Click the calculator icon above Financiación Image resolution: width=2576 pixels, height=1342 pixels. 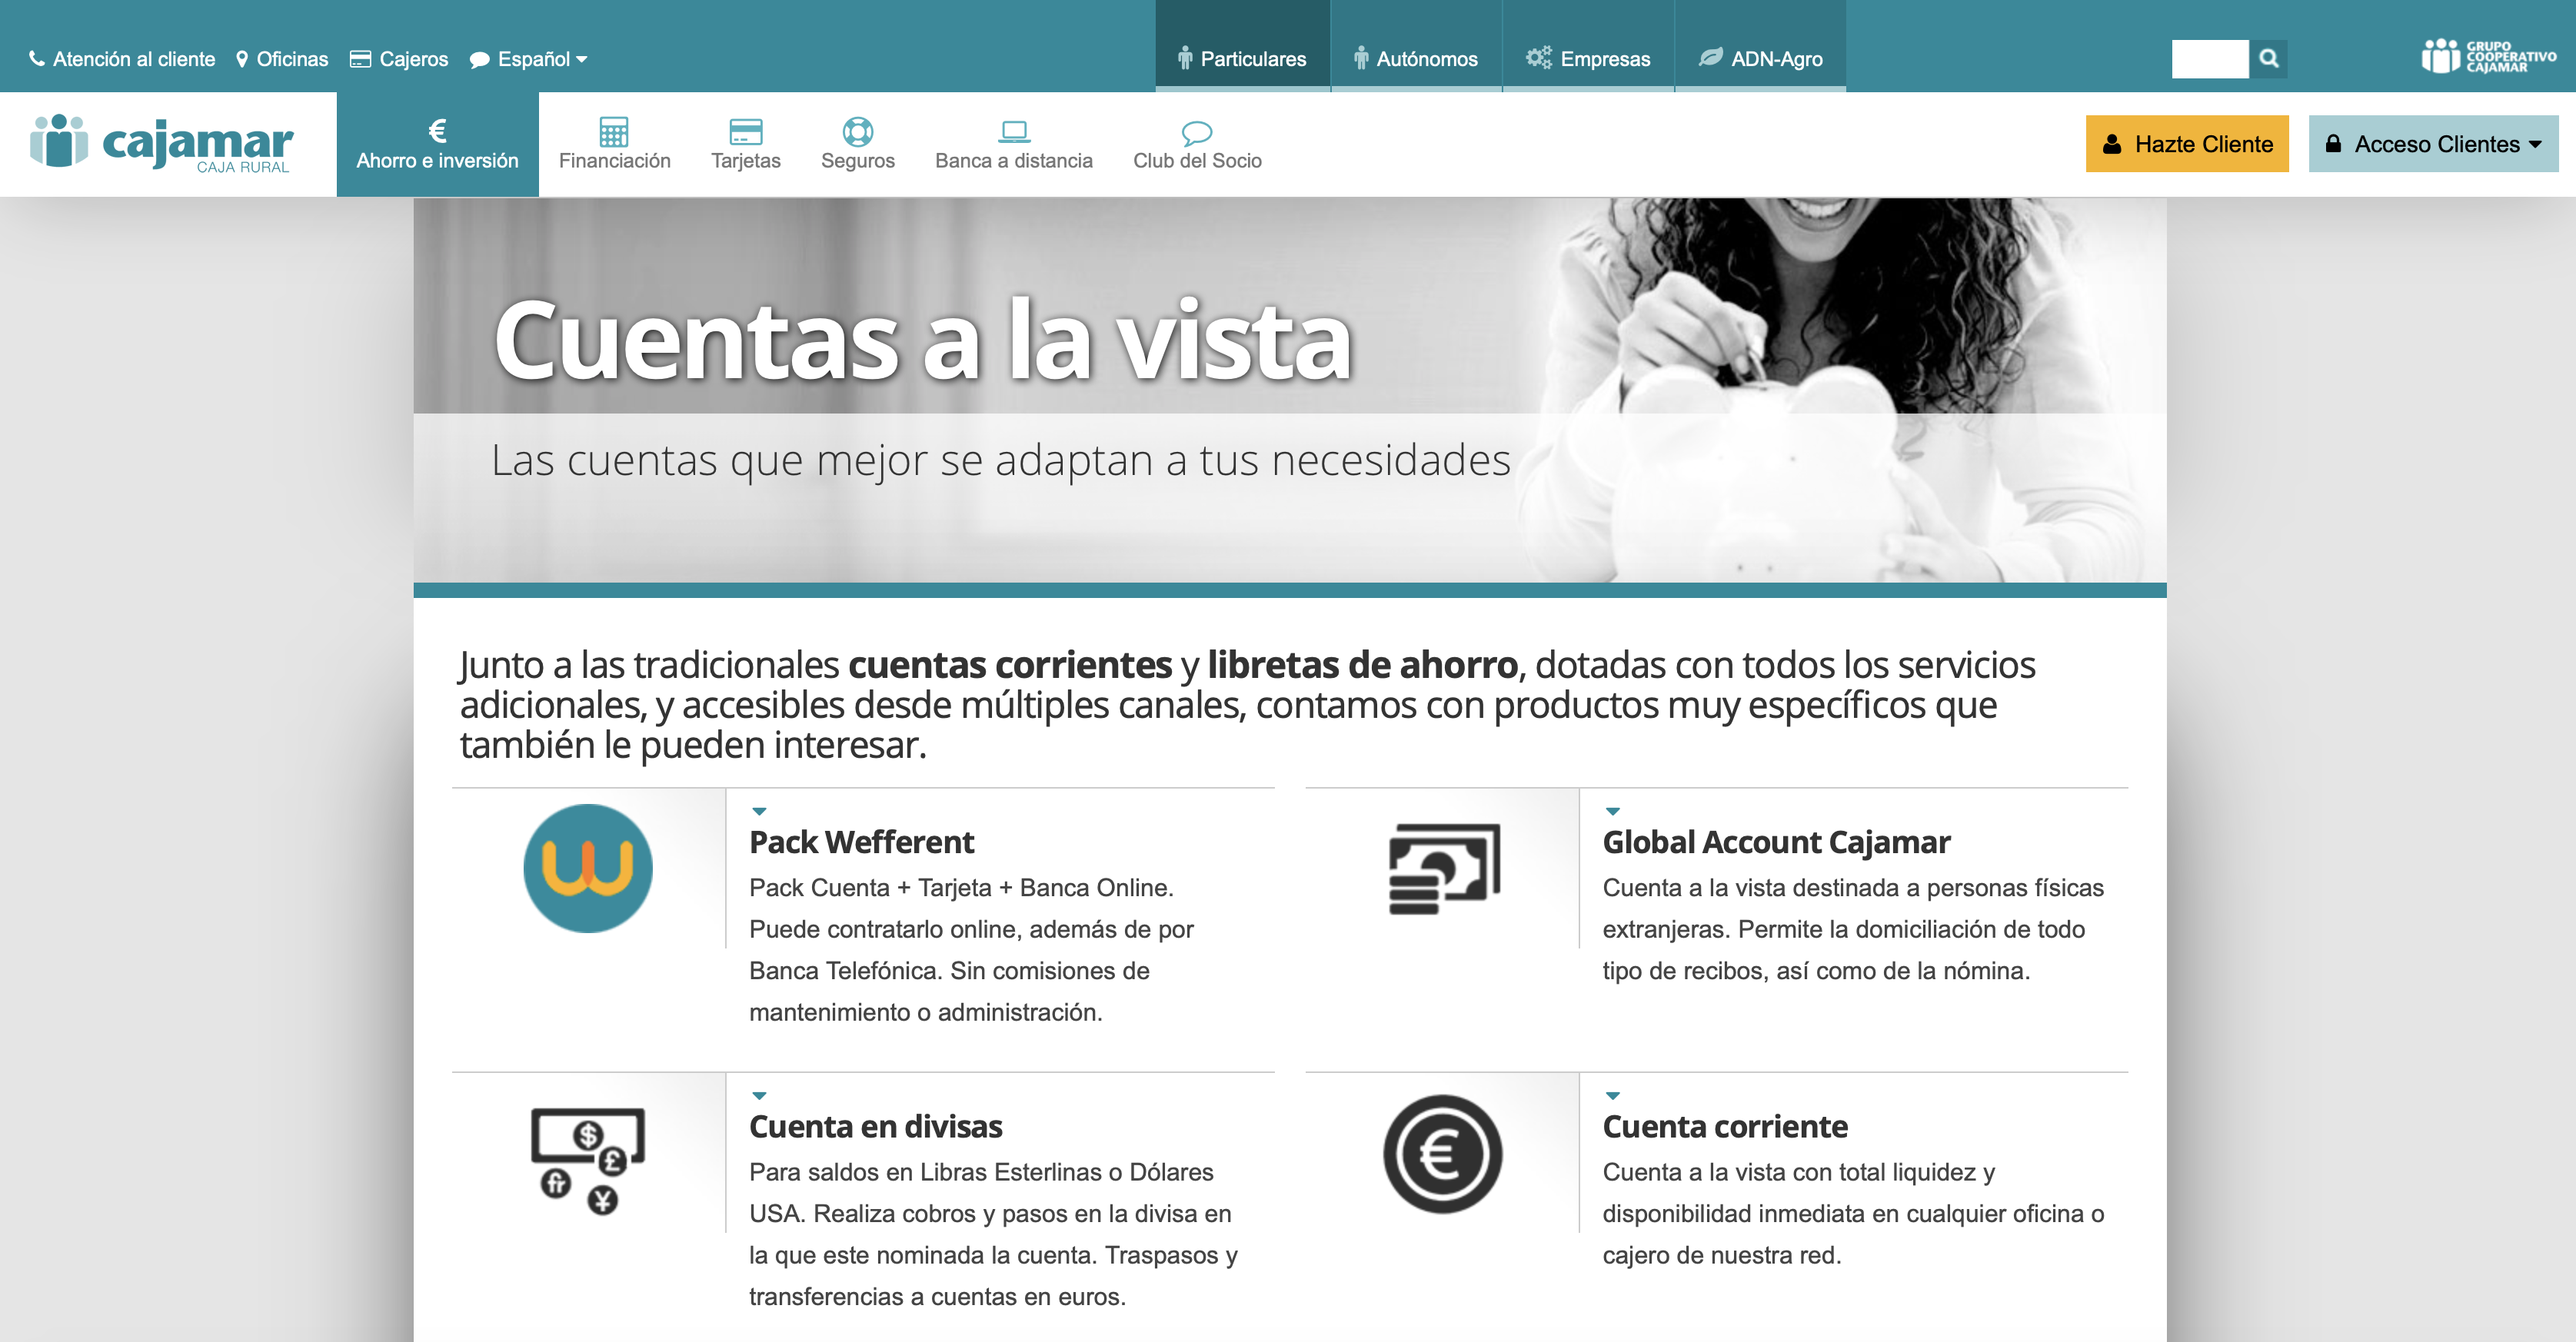click(614, 132)
